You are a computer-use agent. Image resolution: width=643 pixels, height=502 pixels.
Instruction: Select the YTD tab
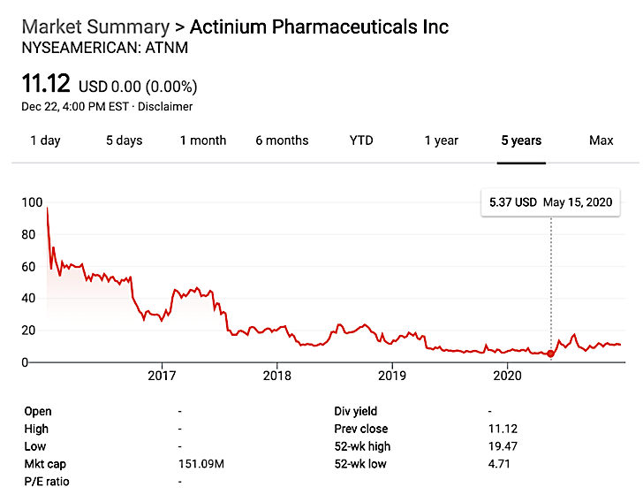(361, 141)
